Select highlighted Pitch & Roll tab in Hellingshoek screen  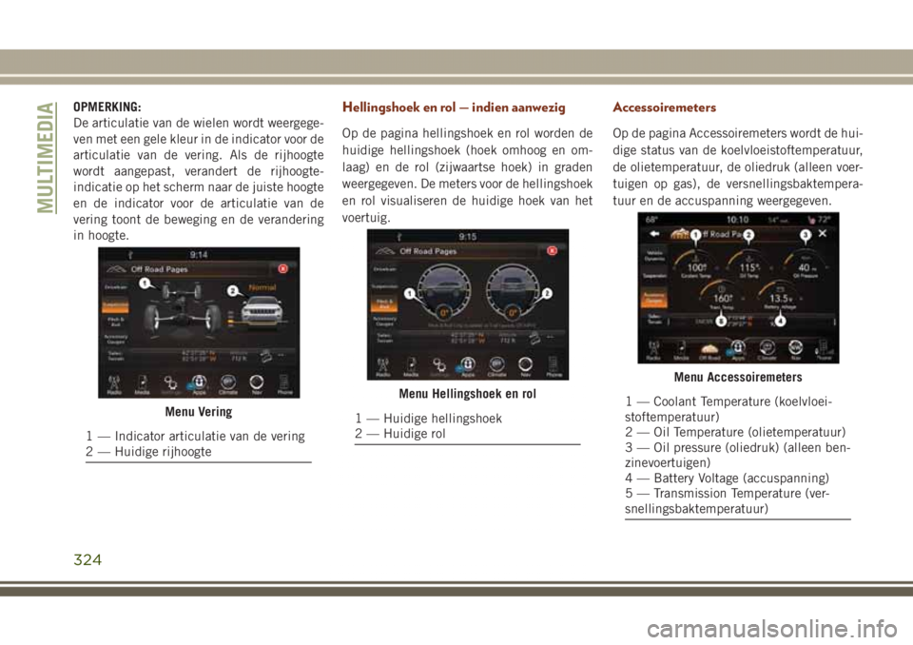[385, 303]
